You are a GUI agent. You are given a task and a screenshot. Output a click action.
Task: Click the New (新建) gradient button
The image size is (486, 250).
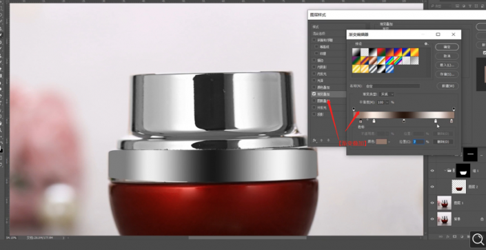point(447,86)
